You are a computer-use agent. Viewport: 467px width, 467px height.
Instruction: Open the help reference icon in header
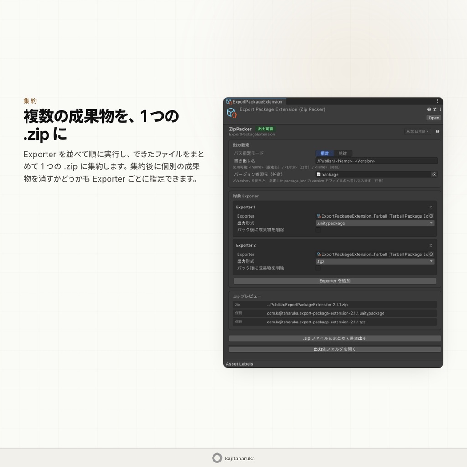429,109
